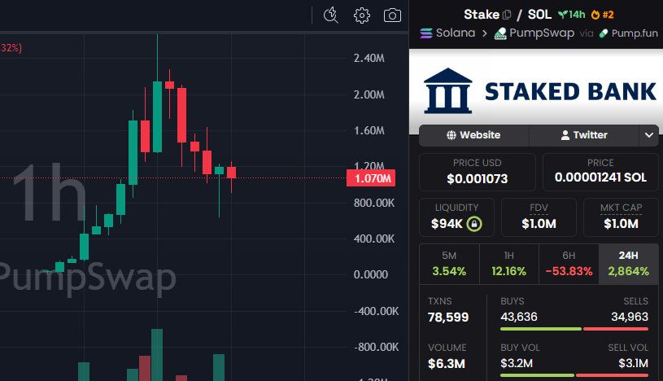Click the BUY VOL $3.2M value

517,363
